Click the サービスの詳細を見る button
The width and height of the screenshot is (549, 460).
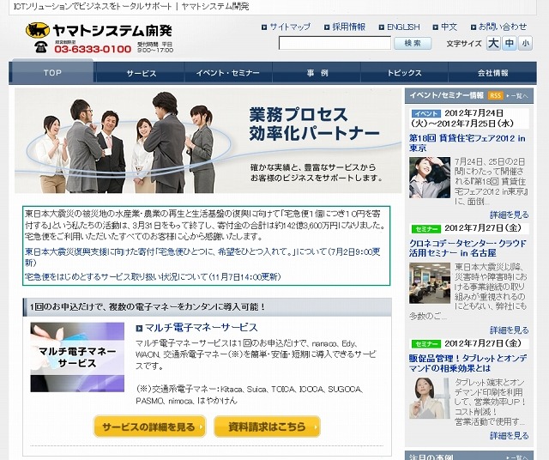pos(149,427)
